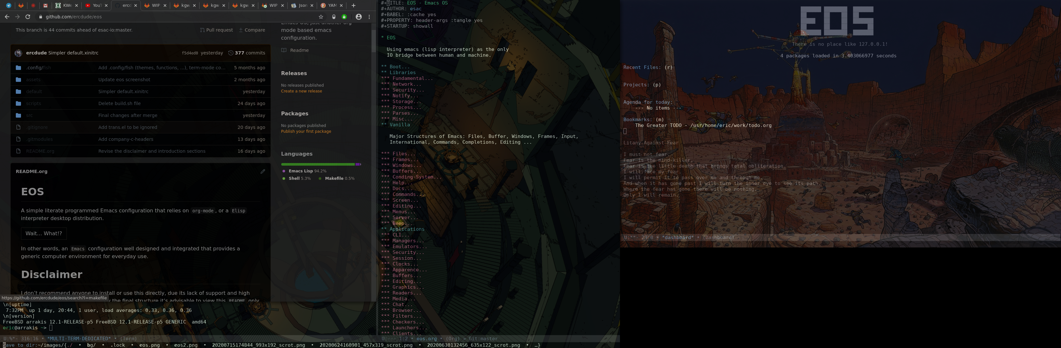Image resolution: width=1061 pixels, height=348 pixels.
Task: Expand the Coding-System heading
Action: (x=416, y=177)
